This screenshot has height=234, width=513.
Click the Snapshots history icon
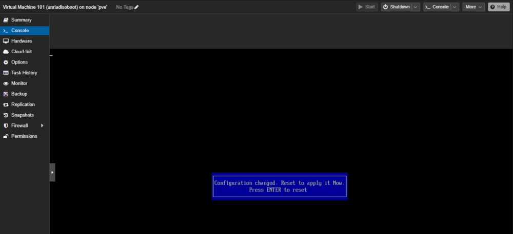tap(6, 115)
